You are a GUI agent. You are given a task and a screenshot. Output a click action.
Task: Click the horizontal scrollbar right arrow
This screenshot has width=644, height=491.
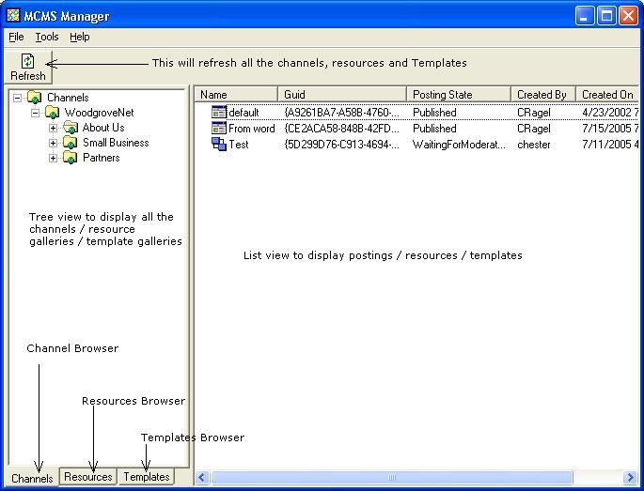631,478
